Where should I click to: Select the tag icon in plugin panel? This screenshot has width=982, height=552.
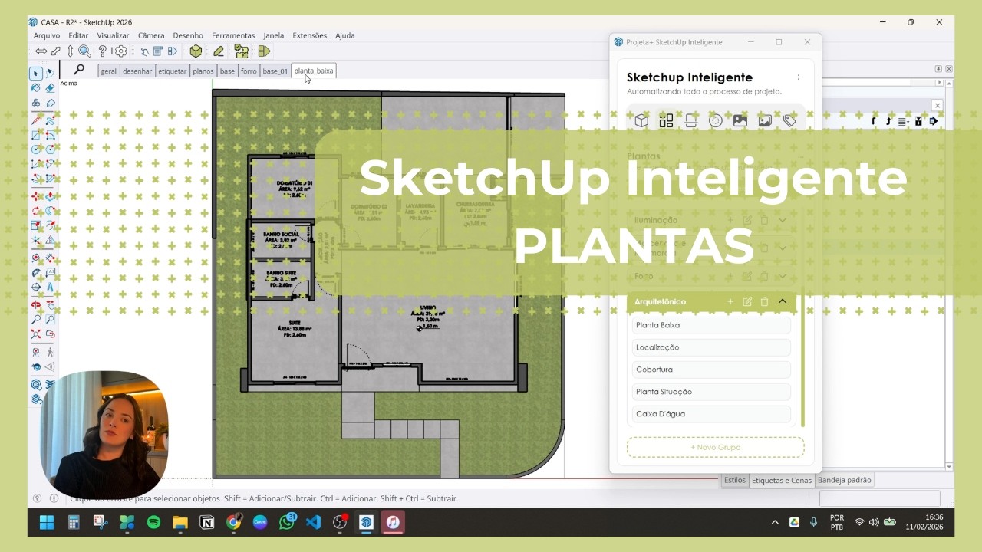coord(789,120)
